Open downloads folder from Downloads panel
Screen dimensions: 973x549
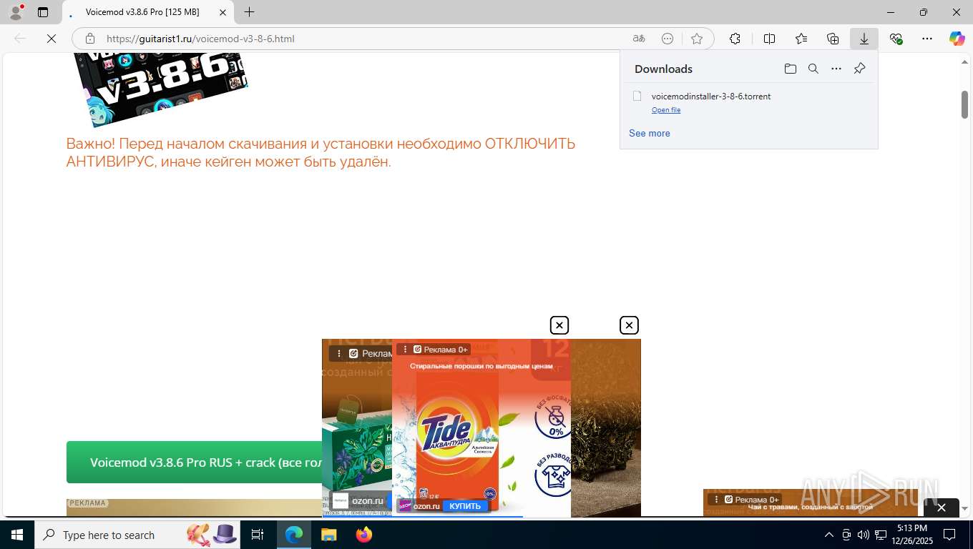tap(791, 69)
